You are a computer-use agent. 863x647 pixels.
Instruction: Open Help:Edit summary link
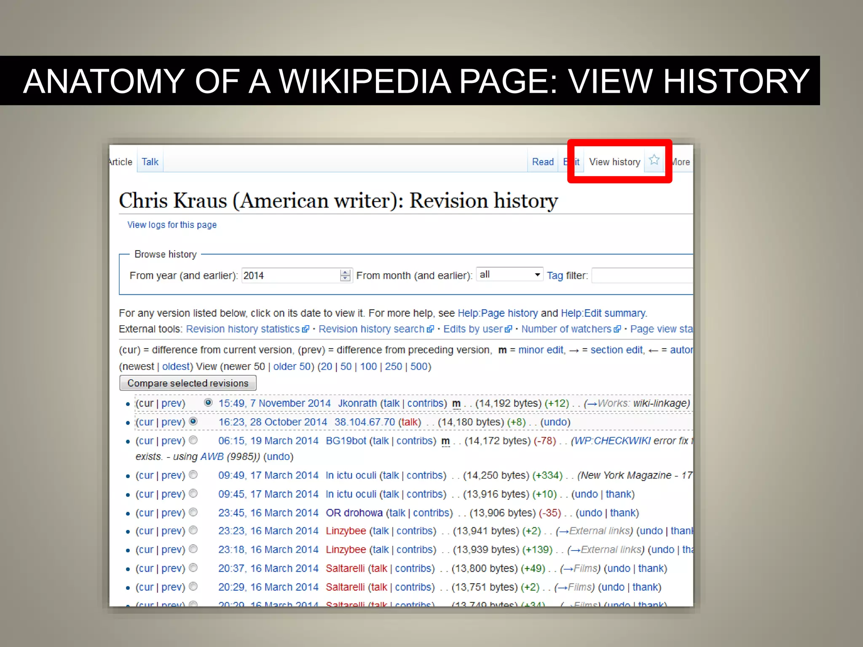point(603,313)
